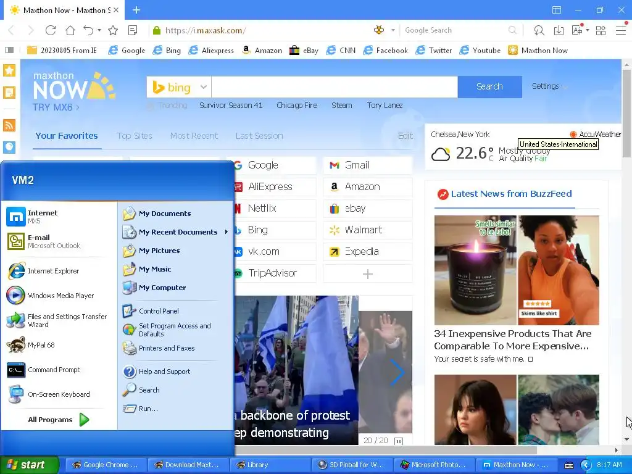The width and height of the screenshot is (632, 474).
Task: Go to the browser home page icon
Action: pos(70,30)
